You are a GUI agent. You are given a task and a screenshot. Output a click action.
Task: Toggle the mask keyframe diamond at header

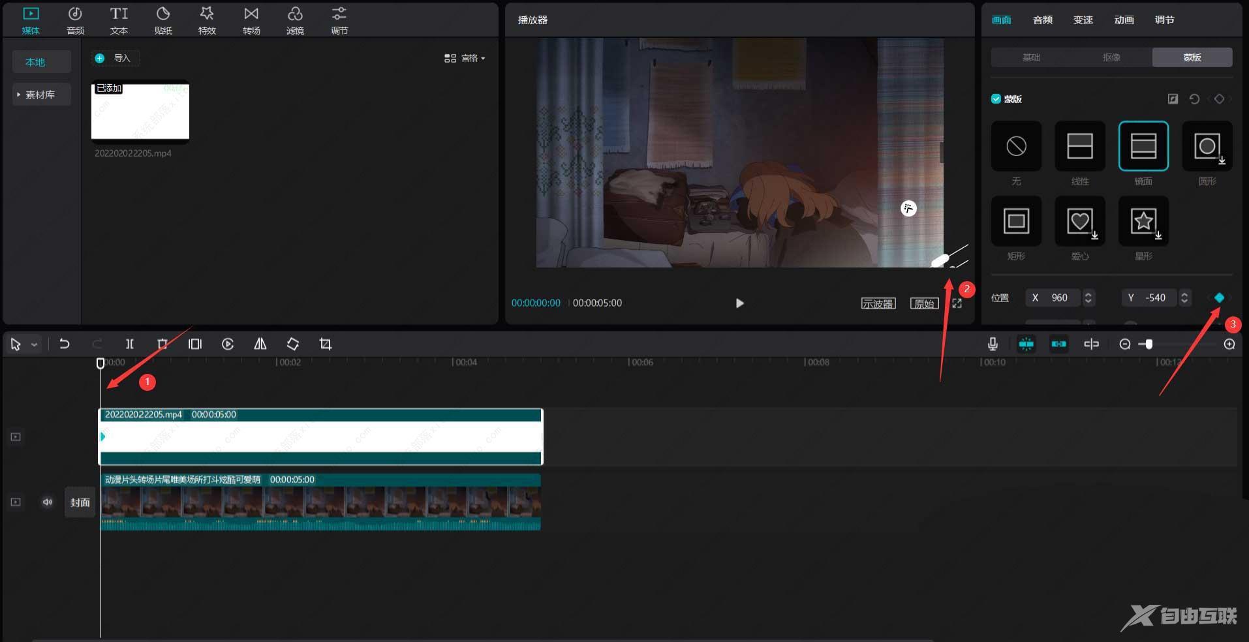click(1219, 99)
